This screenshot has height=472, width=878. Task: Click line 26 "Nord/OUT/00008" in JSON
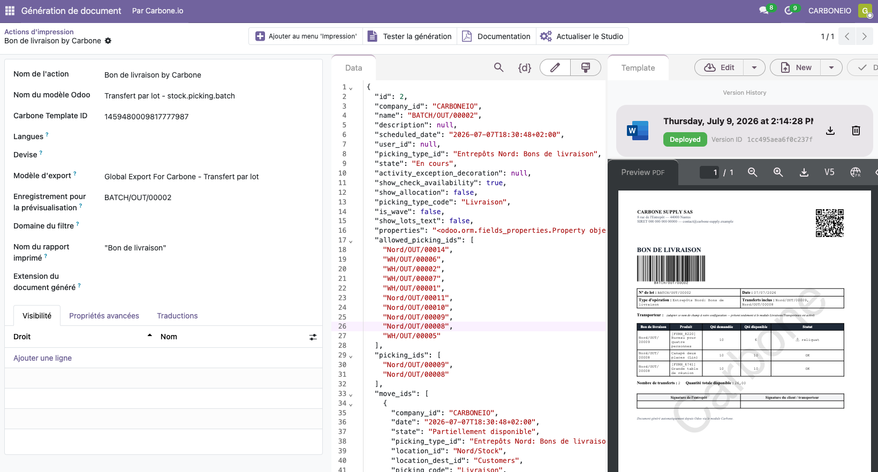pyautogui.click(x=418, y=326)
